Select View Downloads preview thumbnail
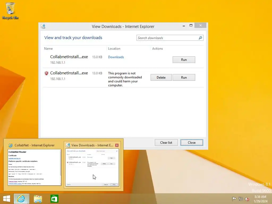 (92, 167)
